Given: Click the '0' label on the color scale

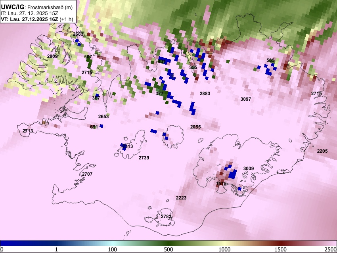Looking at the screenshot, I should pyautogui.click(x=2, y=249).
